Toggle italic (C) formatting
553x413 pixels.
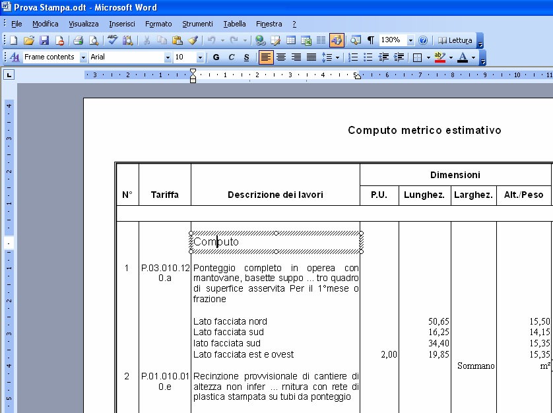pyautogui.click(x=231, y=57)
